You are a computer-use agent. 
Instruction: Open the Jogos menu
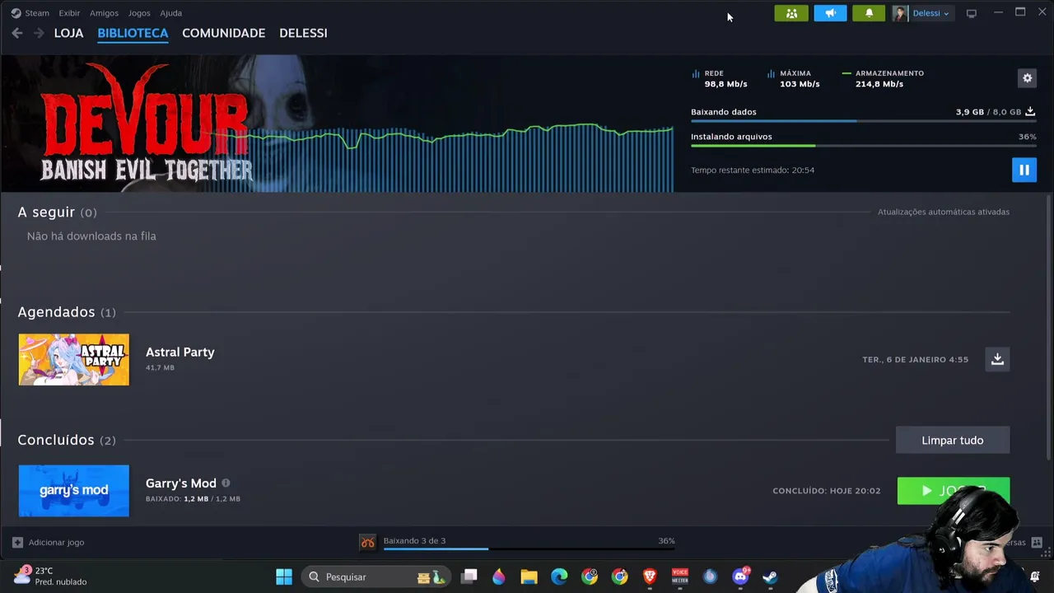pos(139,13)
